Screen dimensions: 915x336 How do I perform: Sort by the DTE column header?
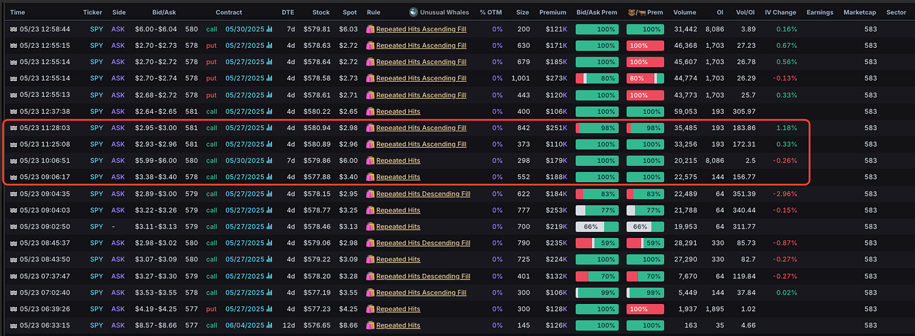[x=289, y=13]
